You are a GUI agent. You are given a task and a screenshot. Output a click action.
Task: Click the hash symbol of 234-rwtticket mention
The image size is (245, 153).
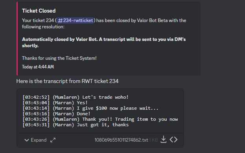pyautogui.click(x=60, y=20)
